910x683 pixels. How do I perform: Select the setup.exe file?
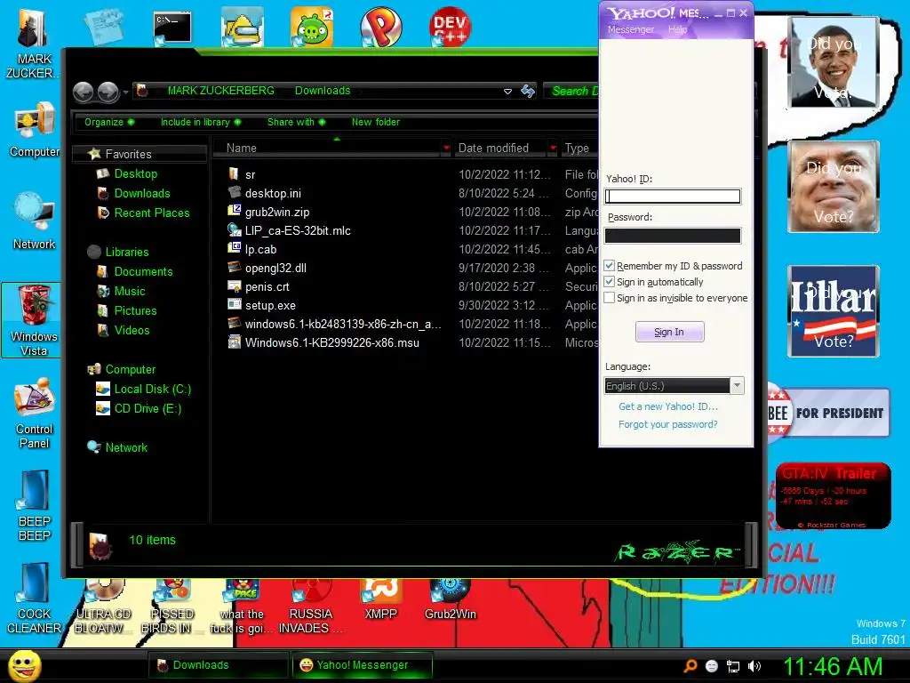click(270, 305)
